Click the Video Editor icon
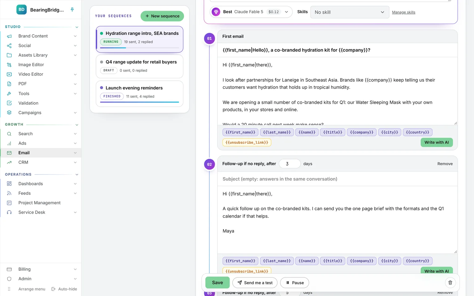 click(x=9, y=74)
